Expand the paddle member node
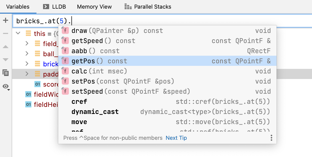Image resolution: width=312 pixels, height=157 pixels. 27,74
